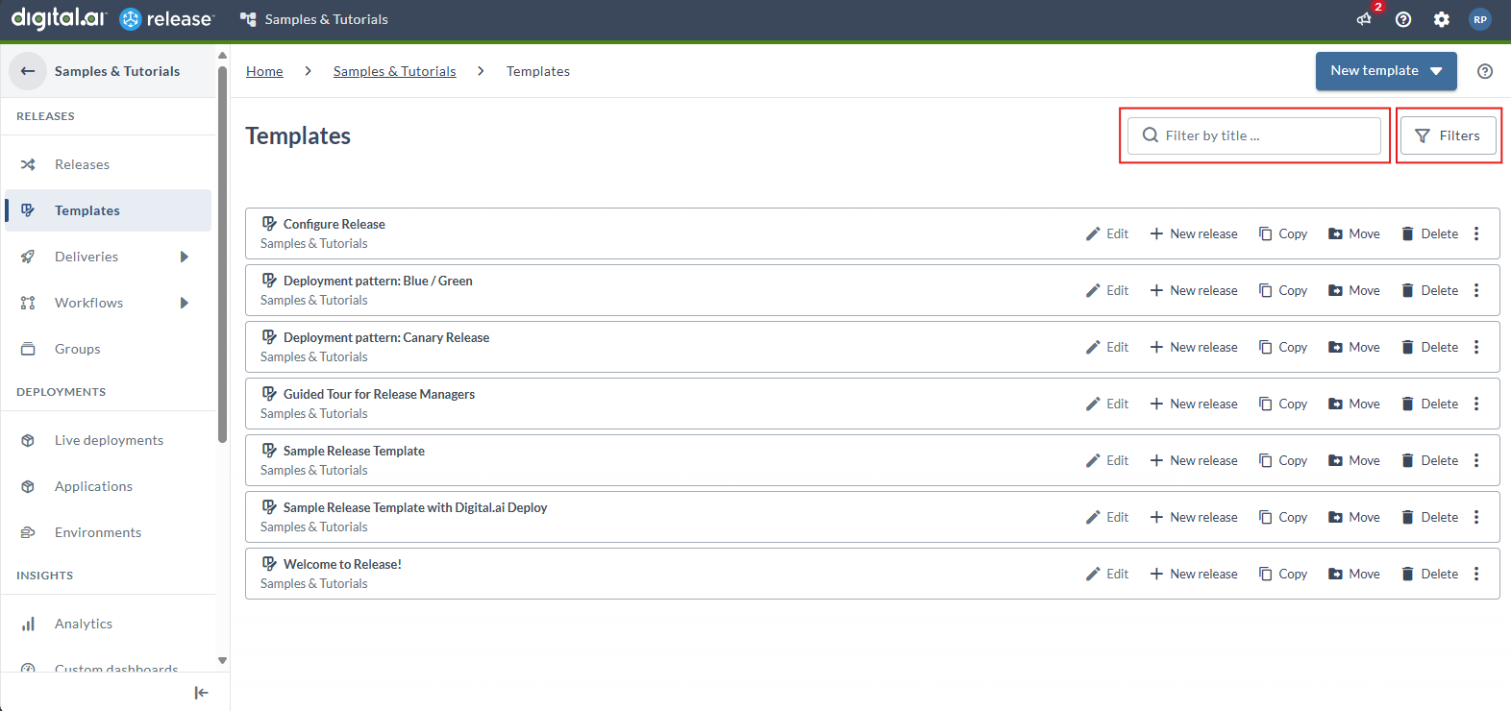This screenshot has width=1511, height=711.
Task: Create New release from Welcome to Release!
Action: point(1194,574)
